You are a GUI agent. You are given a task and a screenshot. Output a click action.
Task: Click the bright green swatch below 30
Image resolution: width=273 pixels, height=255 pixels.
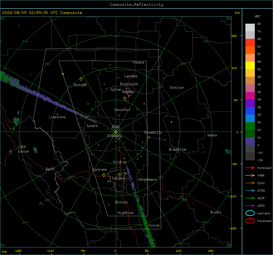(250, 126)
